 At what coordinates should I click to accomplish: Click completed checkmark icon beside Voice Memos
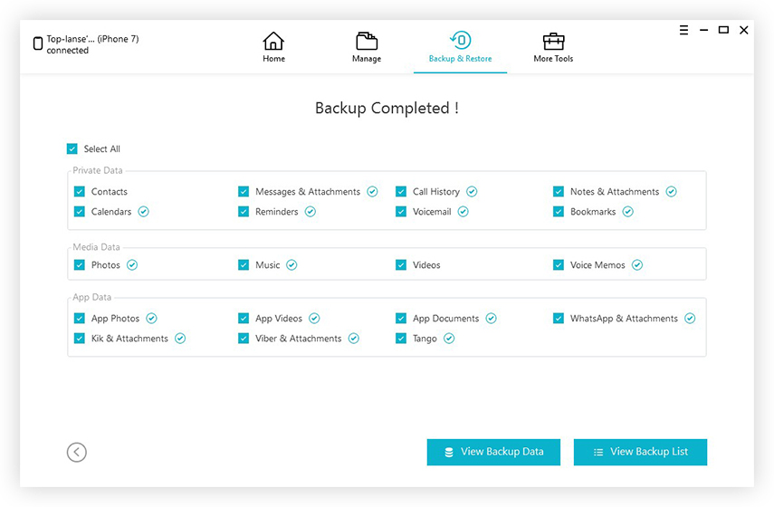click(637, 265)
